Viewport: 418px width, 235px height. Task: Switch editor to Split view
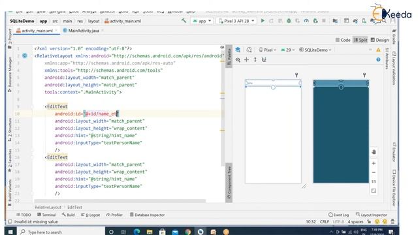coord(360,40)
